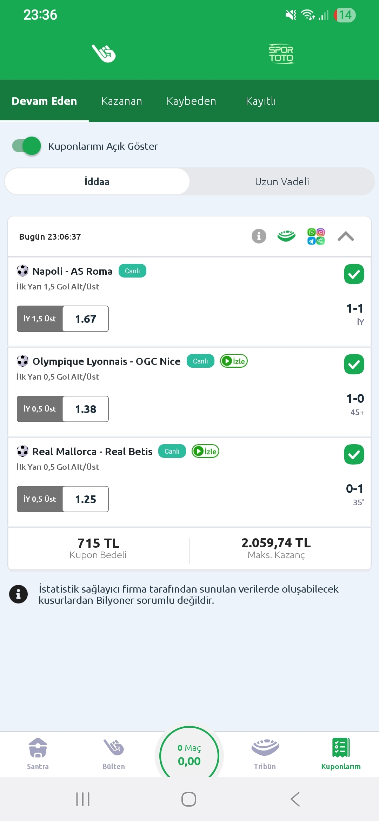Tap the Android back button
This screenshot has height=821, width=379.
[295, 799]
